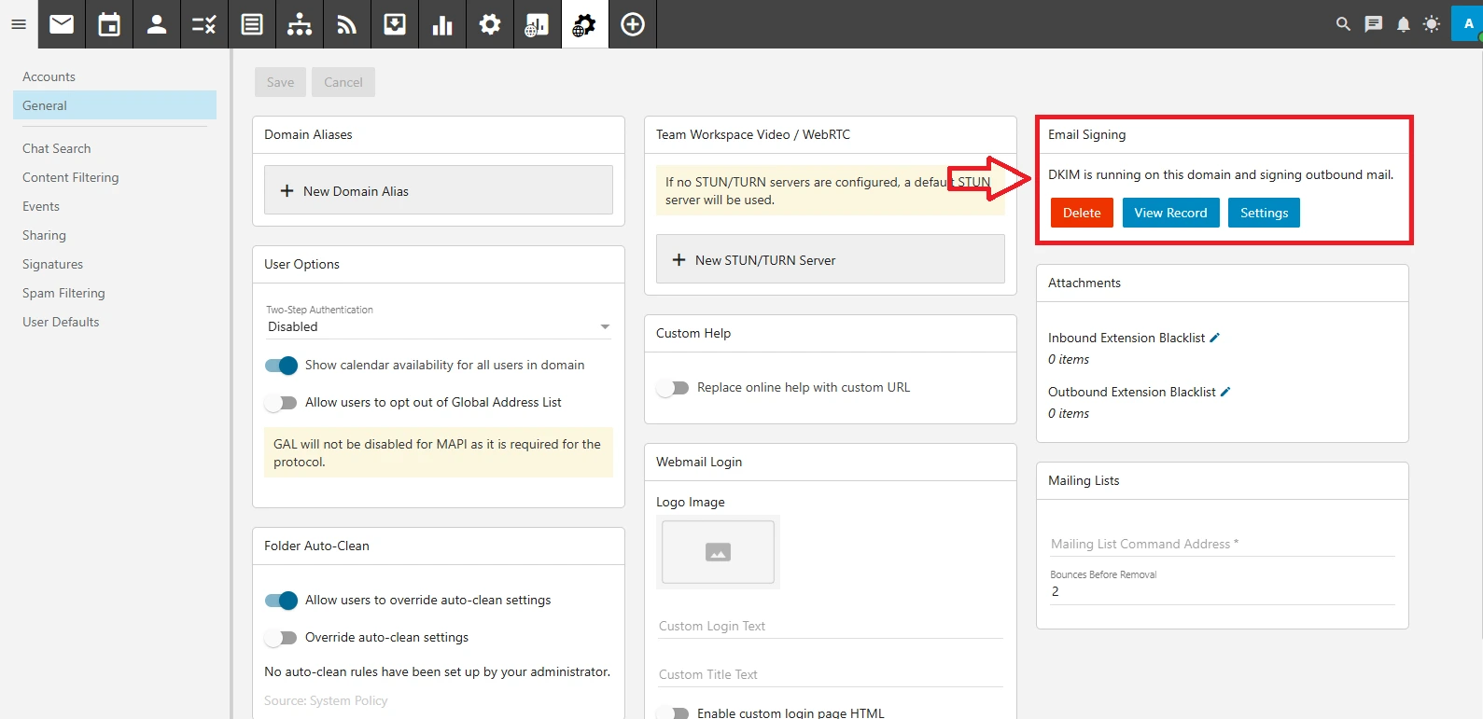Disable show calendar availability toggle
This screenshot has width=1483, height=719.
click(x=281, y=366)
